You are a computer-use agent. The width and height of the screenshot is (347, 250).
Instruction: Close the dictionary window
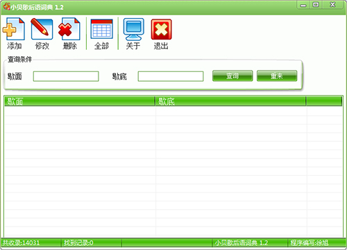332,5
